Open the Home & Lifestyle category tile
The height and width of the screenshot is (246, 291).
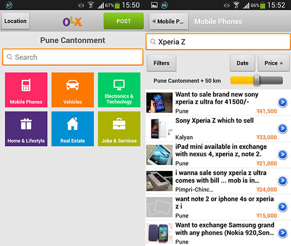coord(26,129)
